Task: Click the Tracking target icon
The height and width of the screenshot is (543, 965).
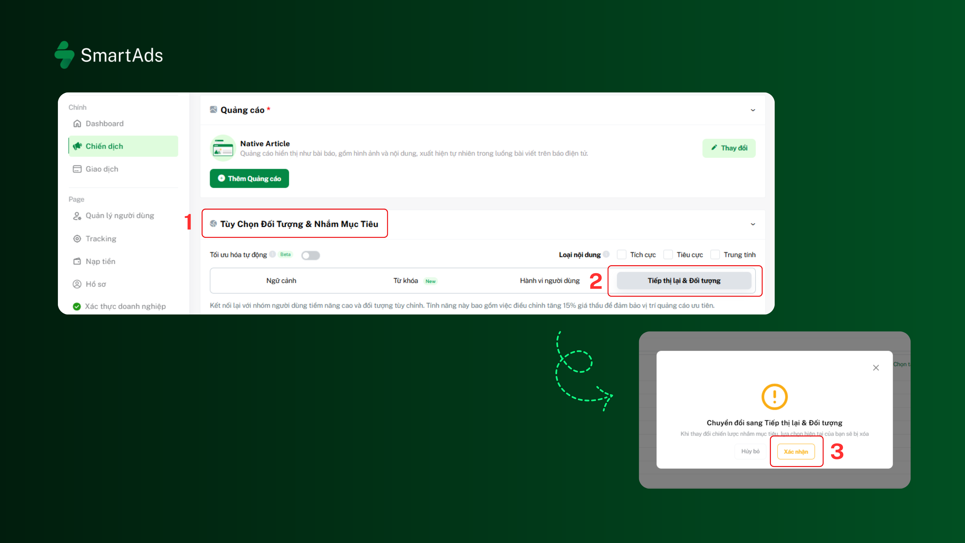Action: pyautogui.click(x=77, y=239)
